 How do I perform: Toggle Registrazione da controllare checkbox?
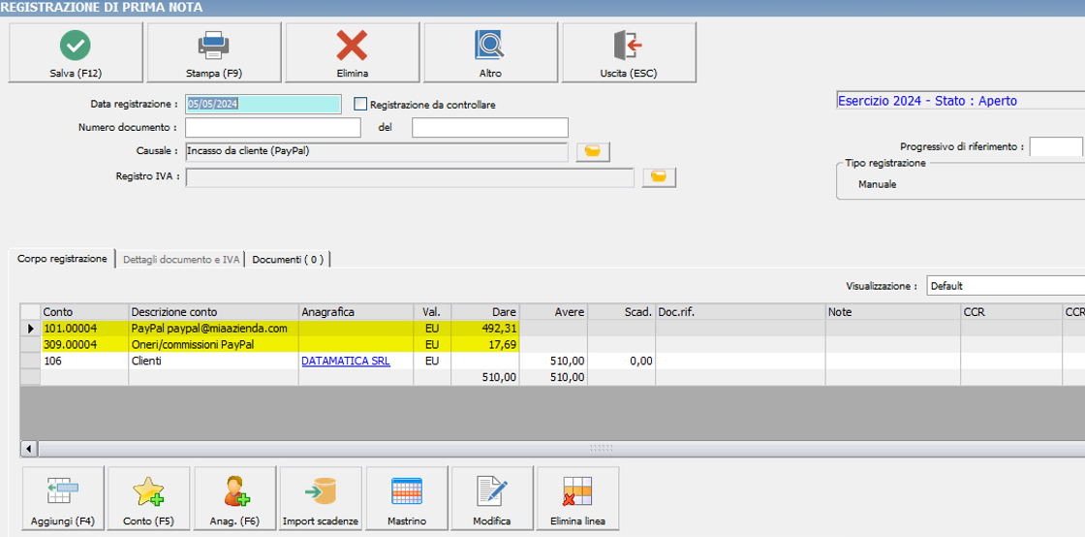point(359,104)
